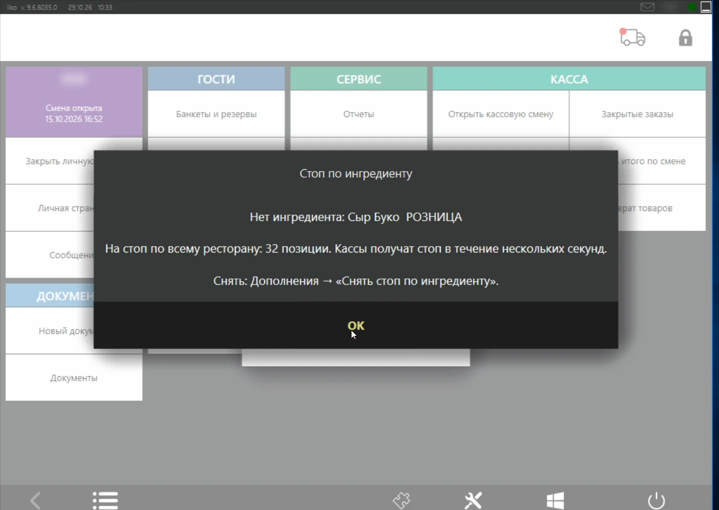Click the Снять стоп по ингредиенту hint
Screen dimensions: 719x510
coord(356,281)
